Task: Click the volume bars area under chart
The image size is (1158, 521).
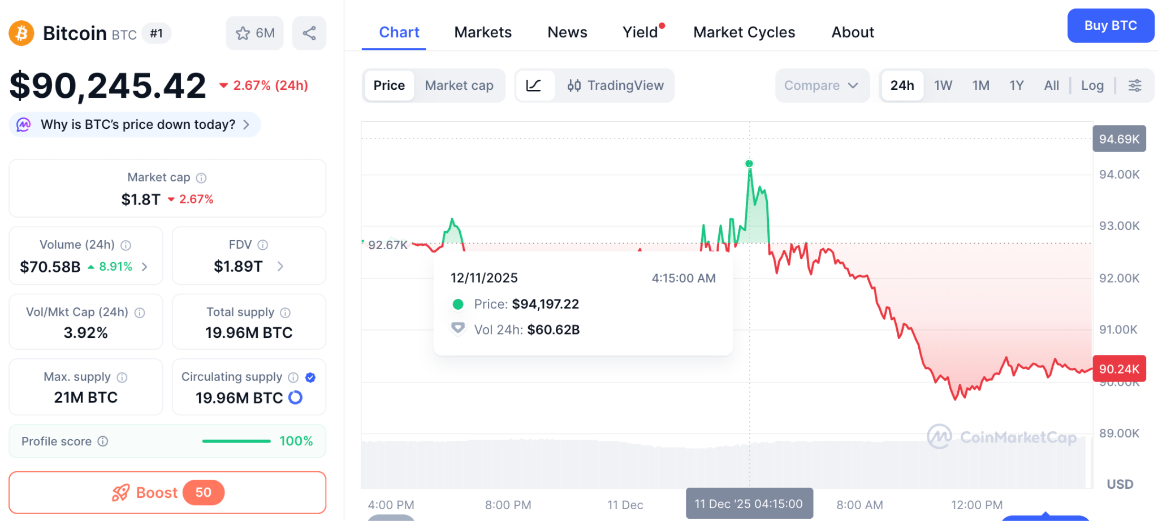Action: 727,463
